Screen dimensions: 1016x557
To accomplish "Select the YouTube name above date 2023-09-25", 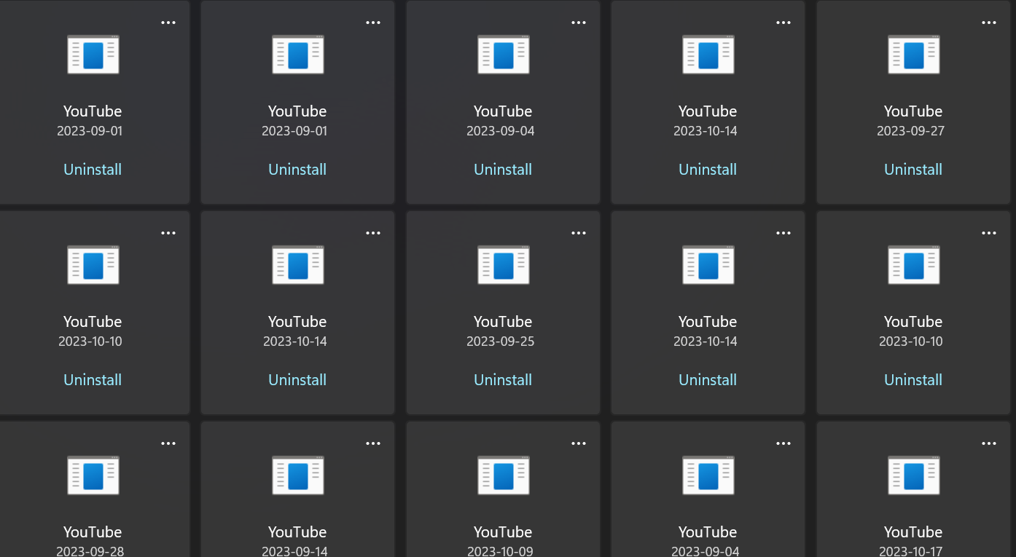I will [x=503, y=322].
